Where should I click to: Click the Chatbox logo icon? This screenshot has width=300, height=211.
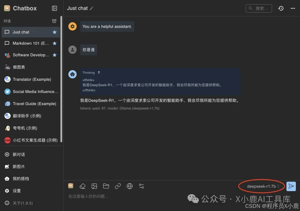pos(7,8)
